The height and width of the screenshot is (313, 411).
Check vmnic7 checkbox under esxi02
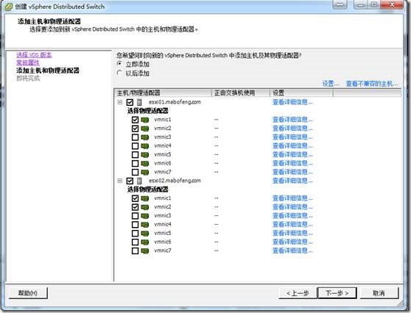[x=135, y=251]
